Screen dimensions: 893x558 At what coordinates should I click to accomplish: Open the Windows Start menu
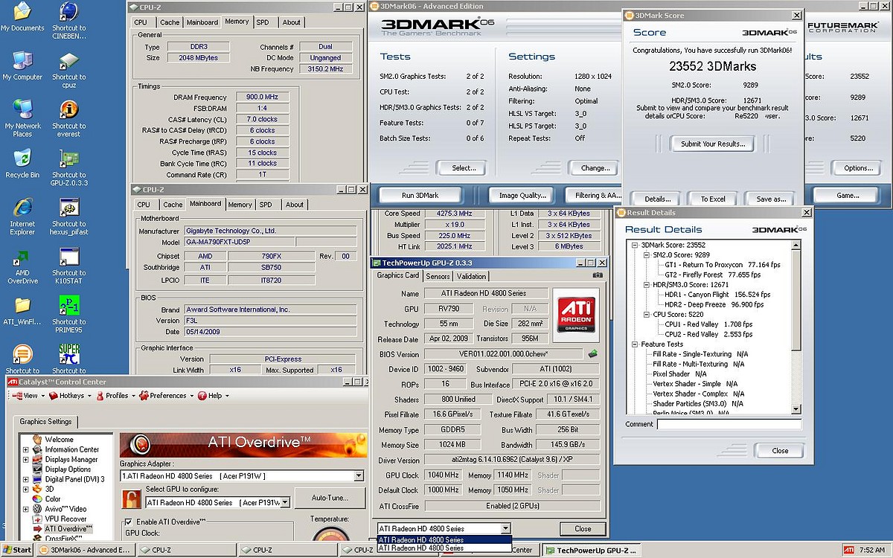coord(16,550)
